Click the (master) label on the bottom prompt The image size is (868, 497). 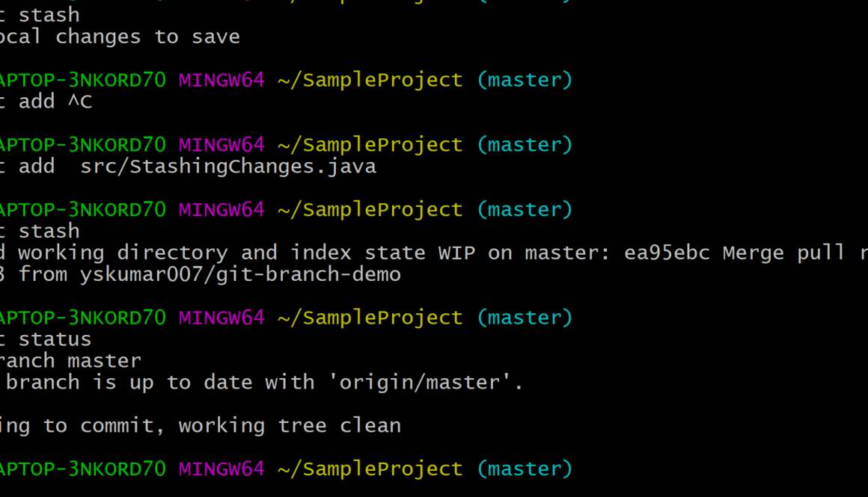pos(525,469)
